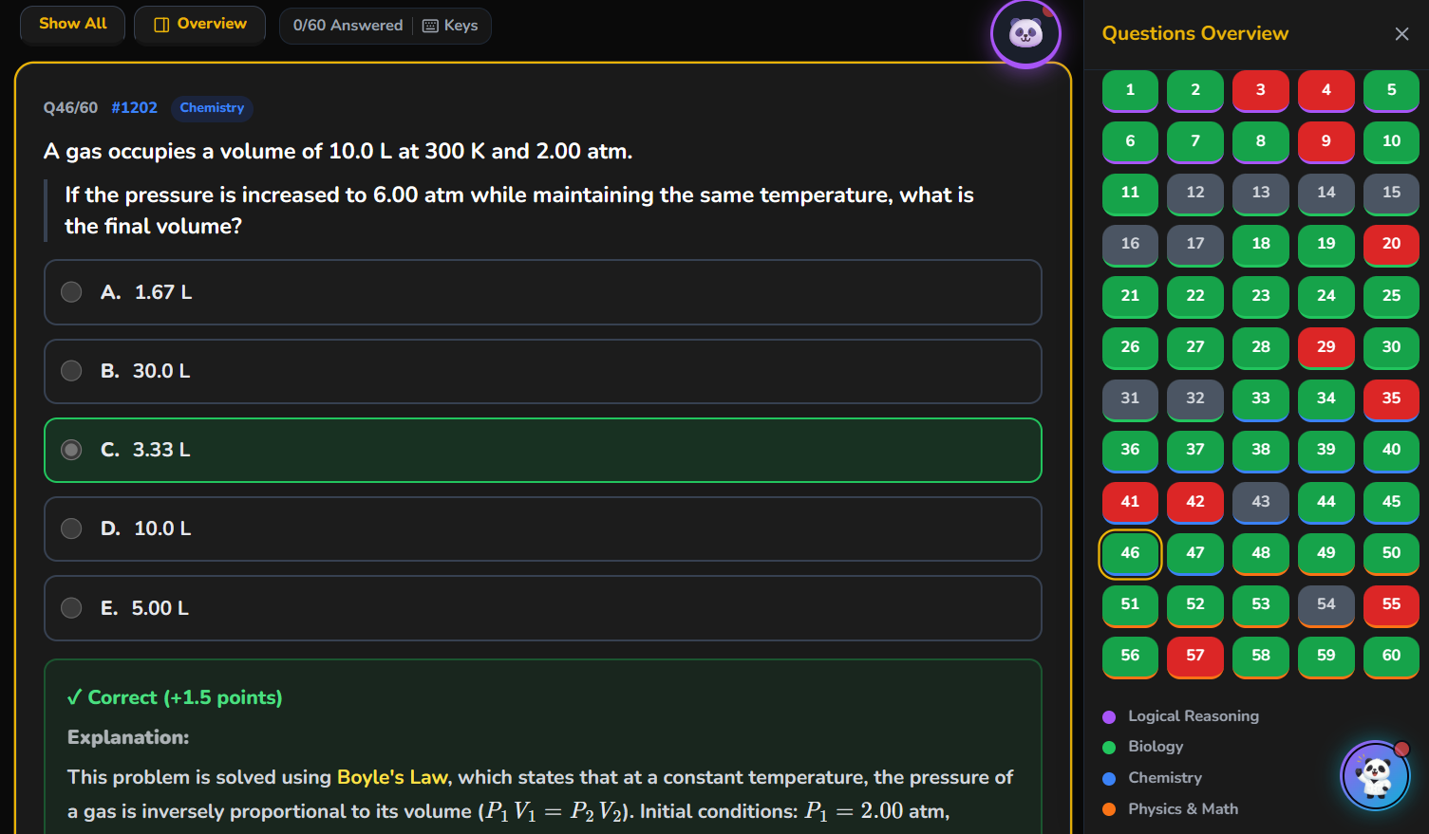Jump to question 54
The width and height of the screenshot is (1429, 834).
pos(1326,604)
